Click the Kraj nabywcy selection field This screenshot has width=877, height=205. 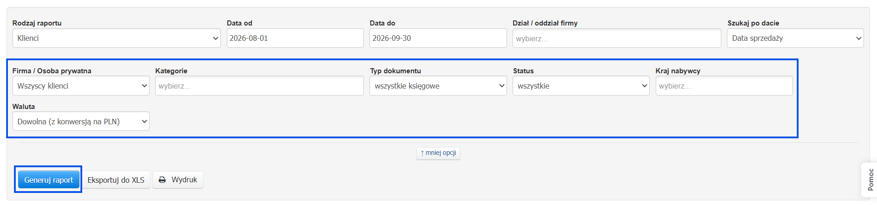point(724,86)
